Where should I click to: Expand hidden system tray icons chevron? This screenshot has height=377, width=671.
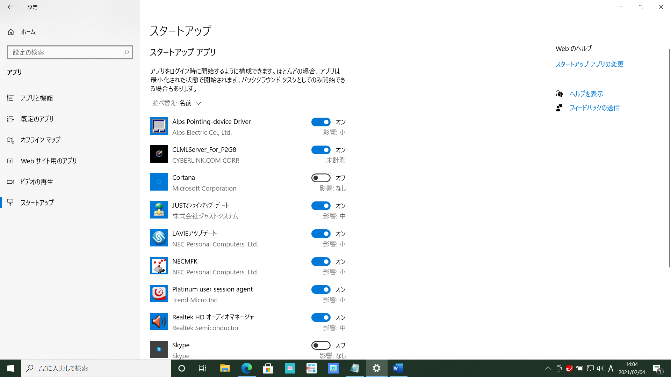[548, 368]
